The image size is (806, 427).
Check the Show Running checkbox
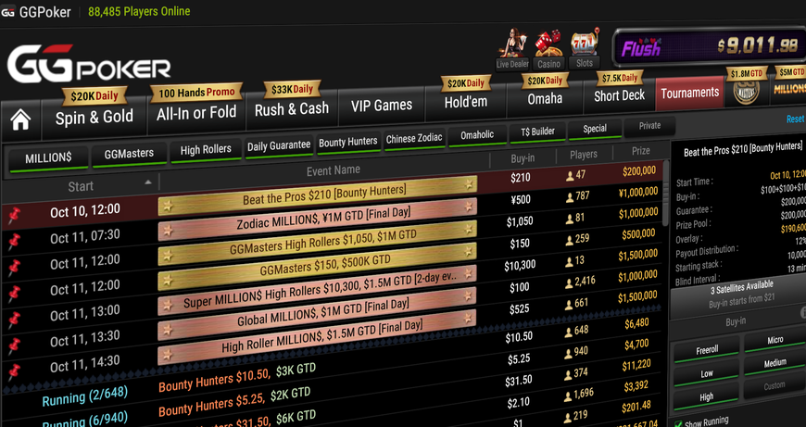coord(678,425)
